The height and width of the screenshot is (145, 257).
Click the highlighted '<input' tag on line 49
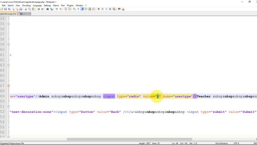(109, 96)
